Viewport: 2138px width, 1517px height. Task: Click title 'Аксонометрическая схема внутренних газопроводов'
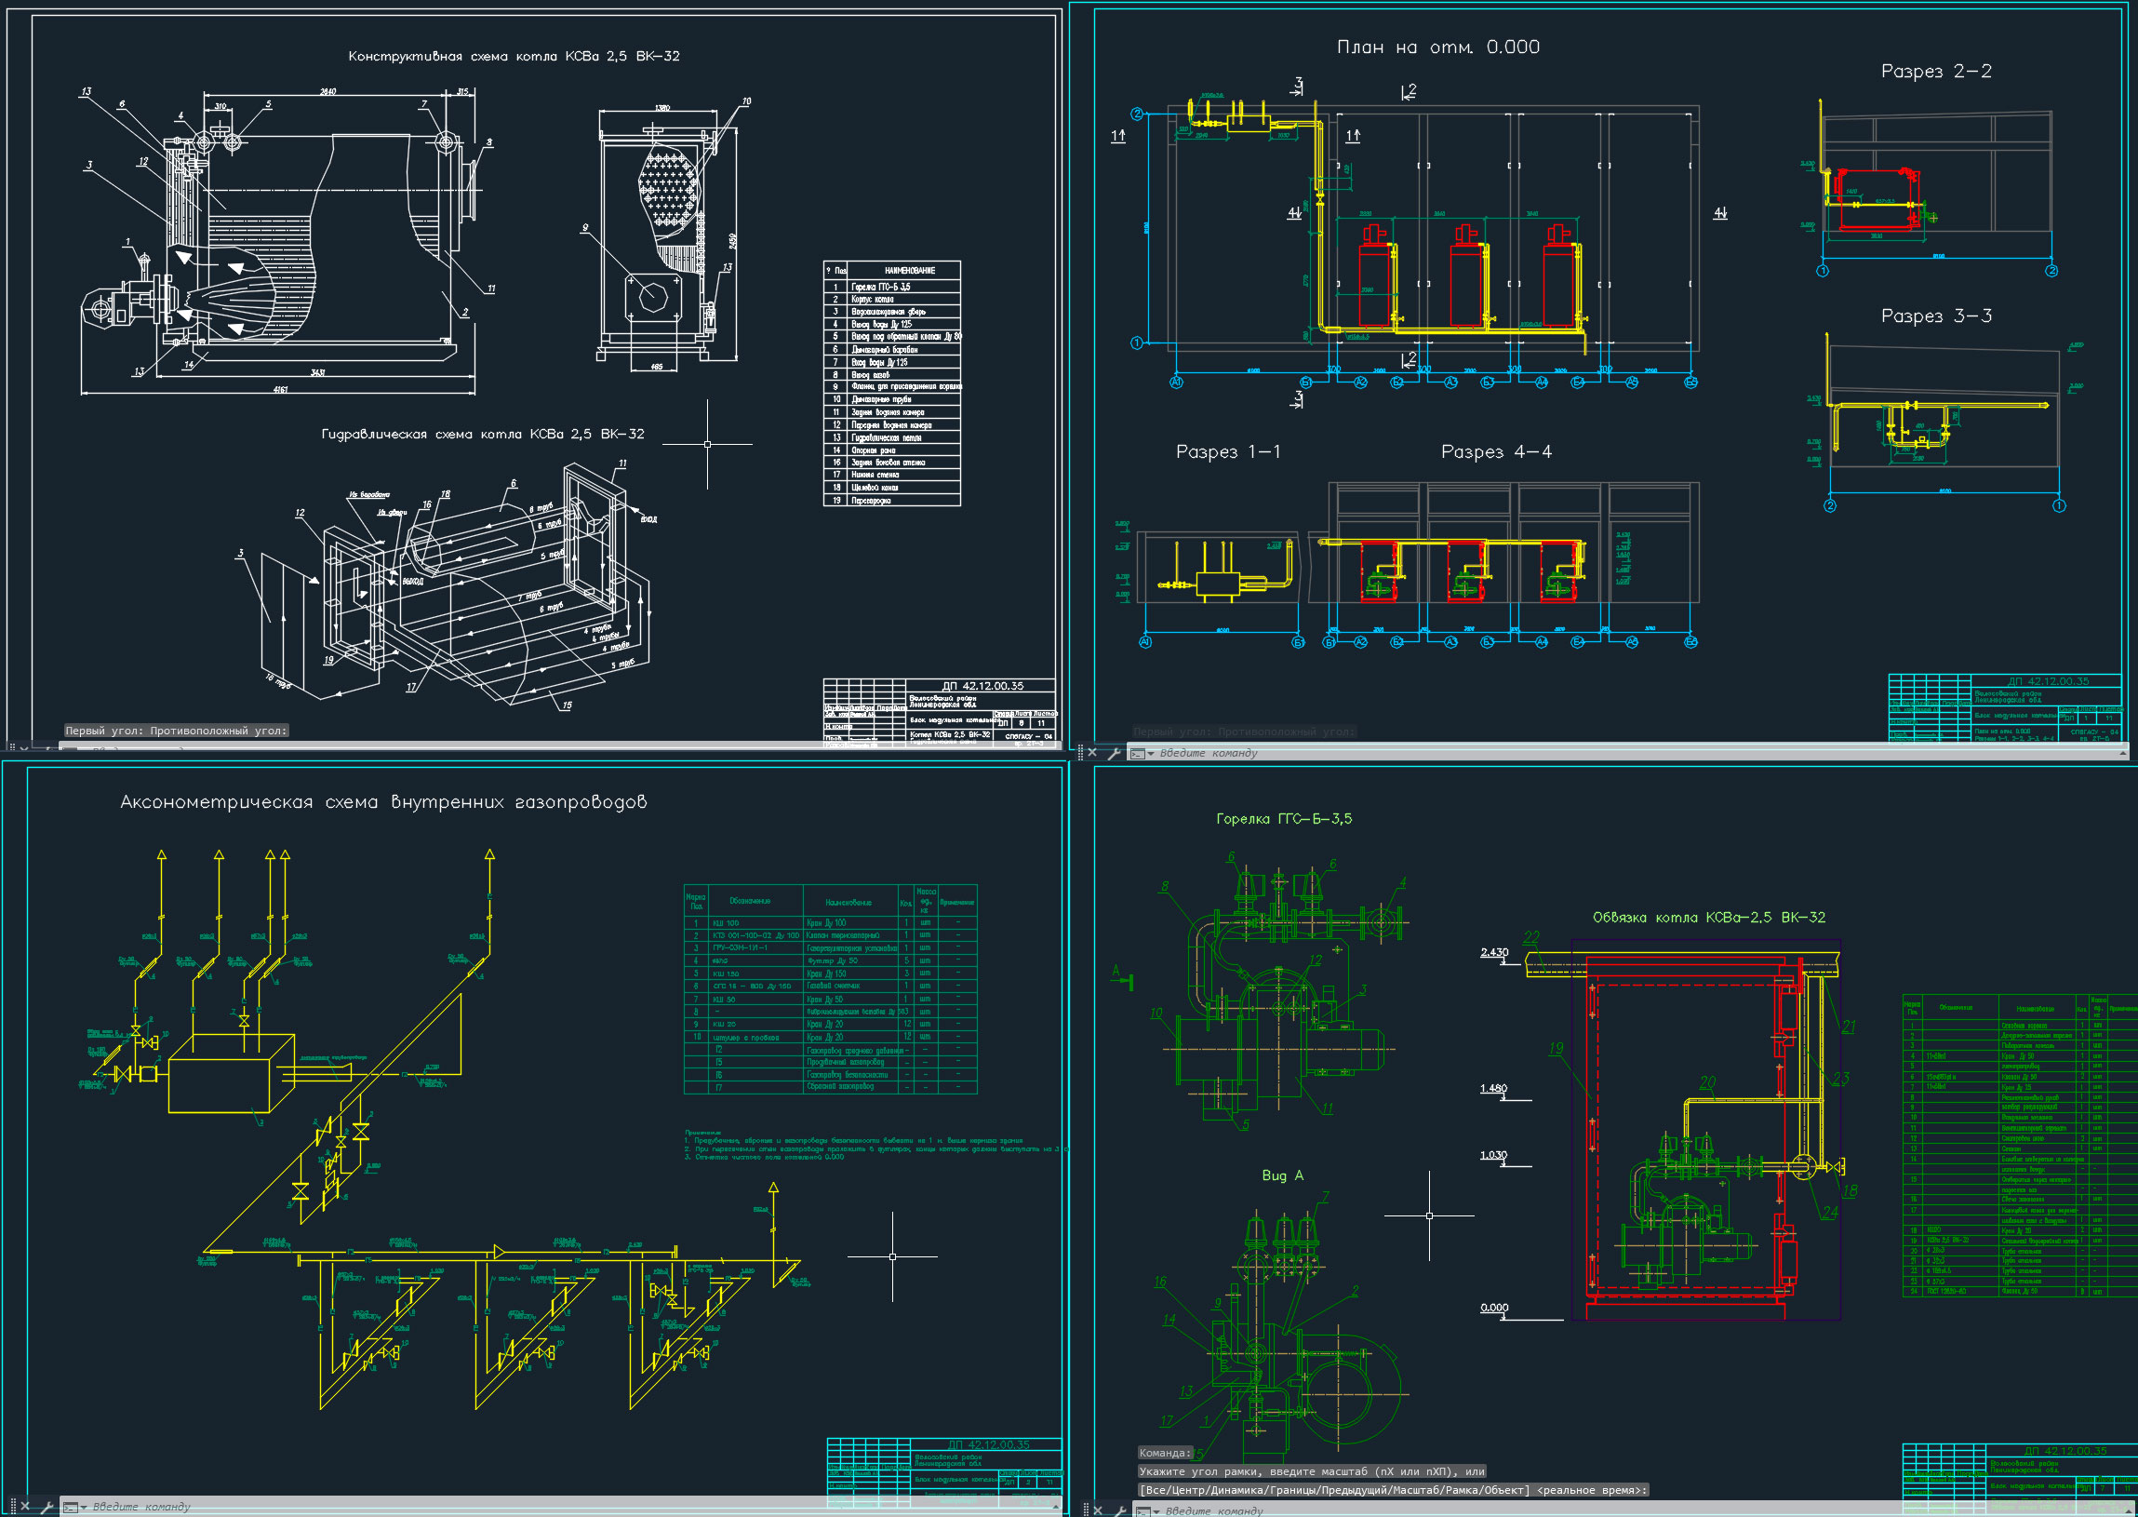[382, 801]
